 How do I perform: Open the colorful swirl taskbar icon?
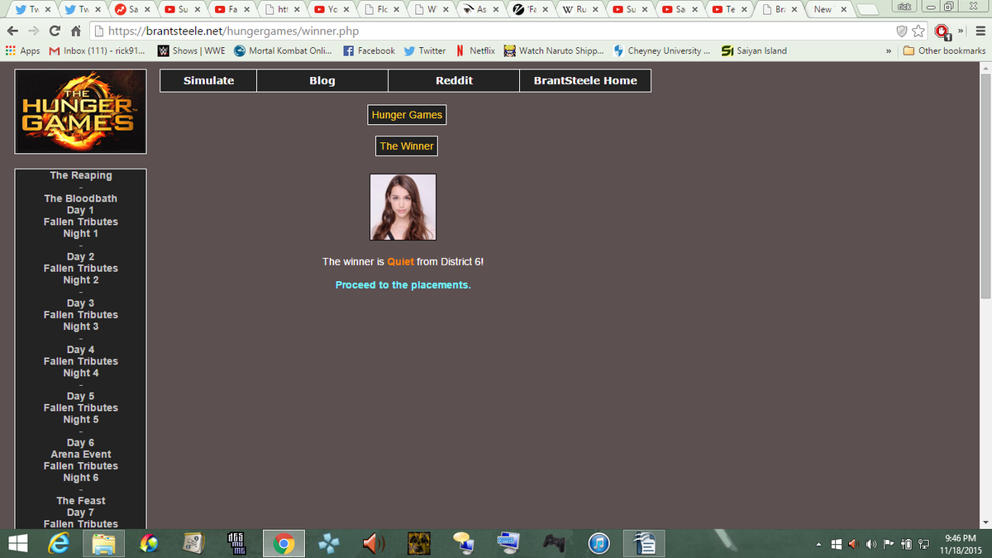(x=149, y=543)
